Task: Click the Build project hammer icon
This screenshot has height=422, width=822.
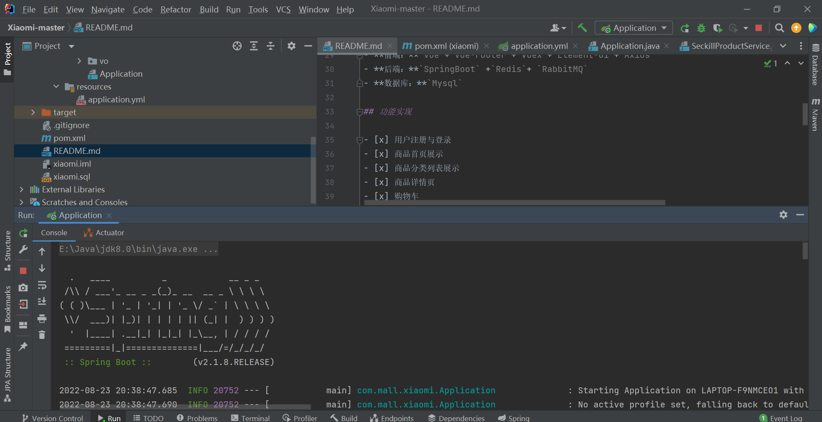Action: tap(582, 28)
